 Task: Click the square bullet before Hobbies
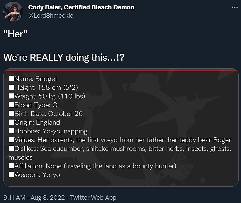(x=11, y=131)
